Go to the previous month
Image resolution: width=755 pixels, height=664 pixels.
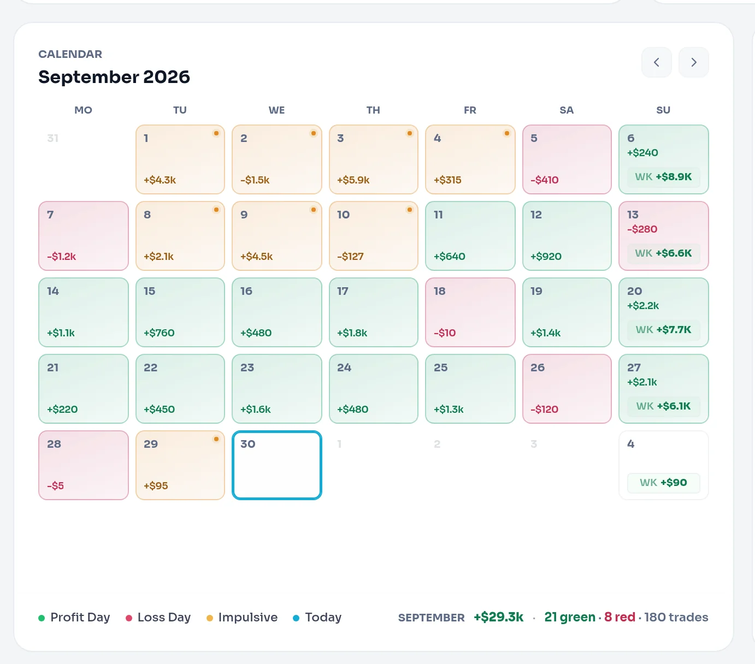pyautogui.click(x=656, y=62)
